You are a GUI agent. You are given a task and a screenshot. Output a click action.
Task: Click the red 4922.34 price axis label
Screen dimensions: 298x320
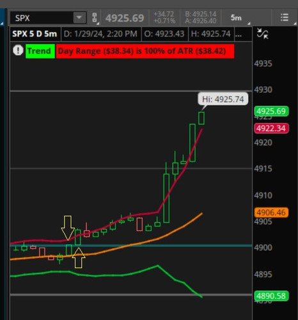click(x=271, y=129)
